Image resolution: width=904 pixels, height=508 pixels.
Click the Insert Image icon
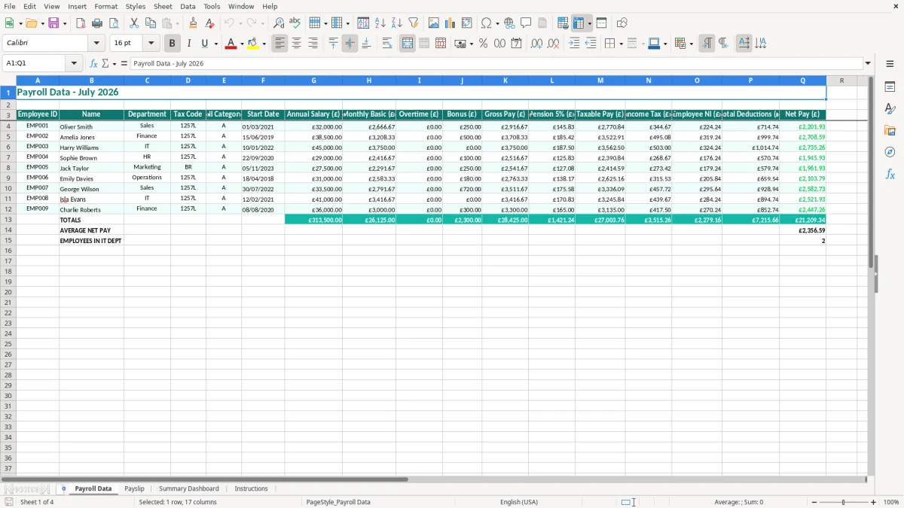tap(434, 23)
